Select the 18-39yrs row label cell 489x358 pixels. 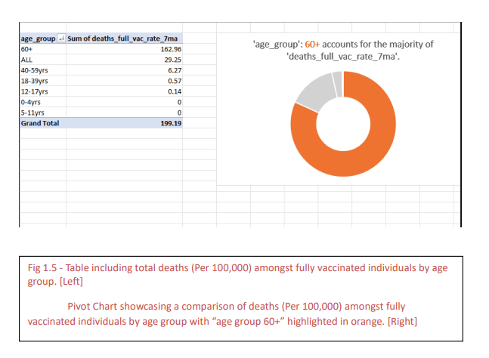33,81
